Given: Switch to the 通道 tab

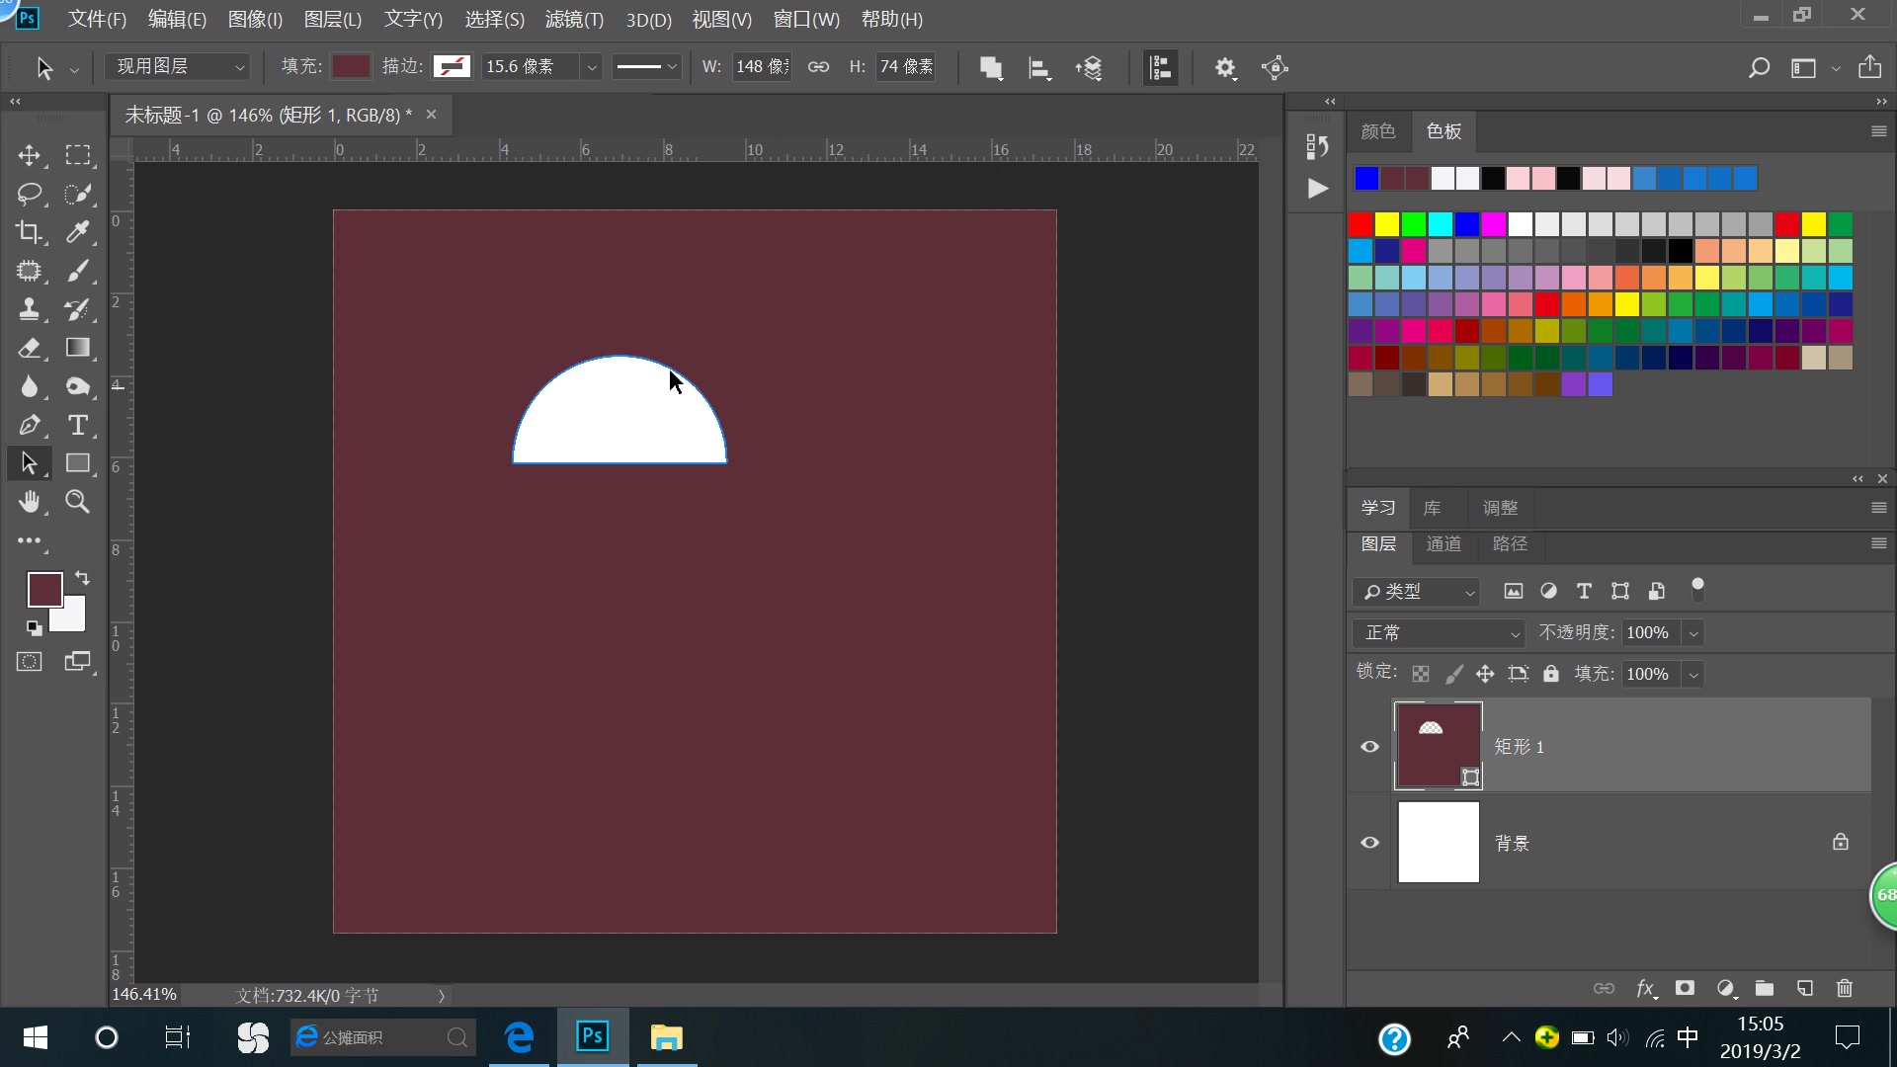Looking at the screenshot, I should click(1443, 543).
